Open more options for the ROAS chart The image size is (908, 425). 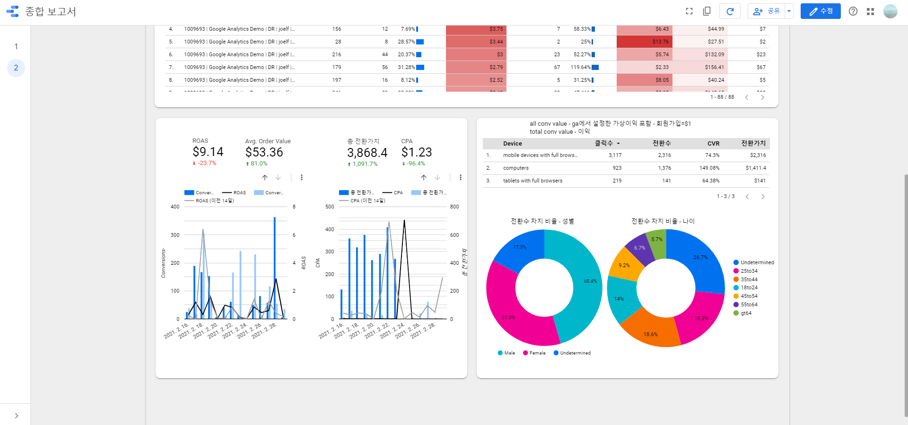point(302,178)
